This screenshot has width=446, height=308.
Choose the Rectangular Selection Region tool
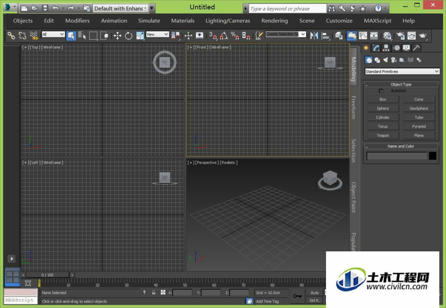(93, 36)
